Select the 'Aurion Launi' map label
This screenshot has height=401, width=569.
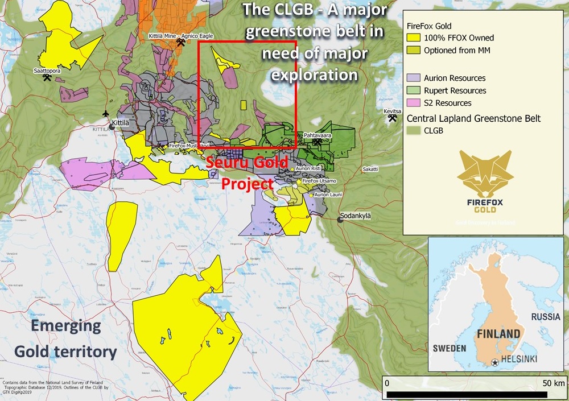(x=328, y=195)
